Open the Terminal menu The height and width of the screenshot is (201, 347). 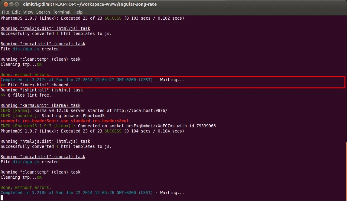(x=62, y=12)
